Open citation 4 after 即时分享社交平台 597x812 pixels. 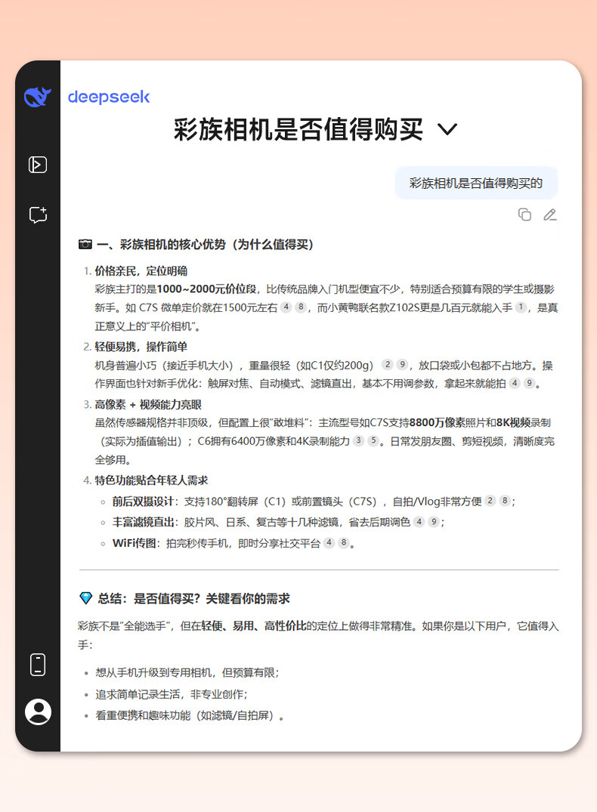[x=329, y=542]
